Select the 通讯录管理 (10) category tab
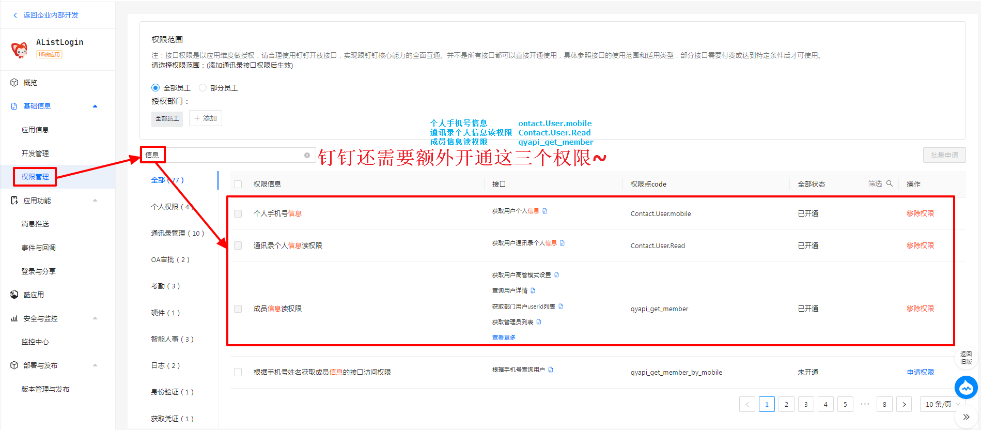The width and height of the screenshot is (981, 430). [177, 233]
